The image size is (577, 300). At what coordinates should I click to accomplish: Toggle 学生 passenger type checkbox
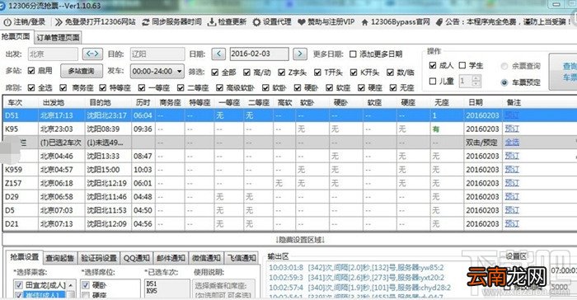pos(462,65)
